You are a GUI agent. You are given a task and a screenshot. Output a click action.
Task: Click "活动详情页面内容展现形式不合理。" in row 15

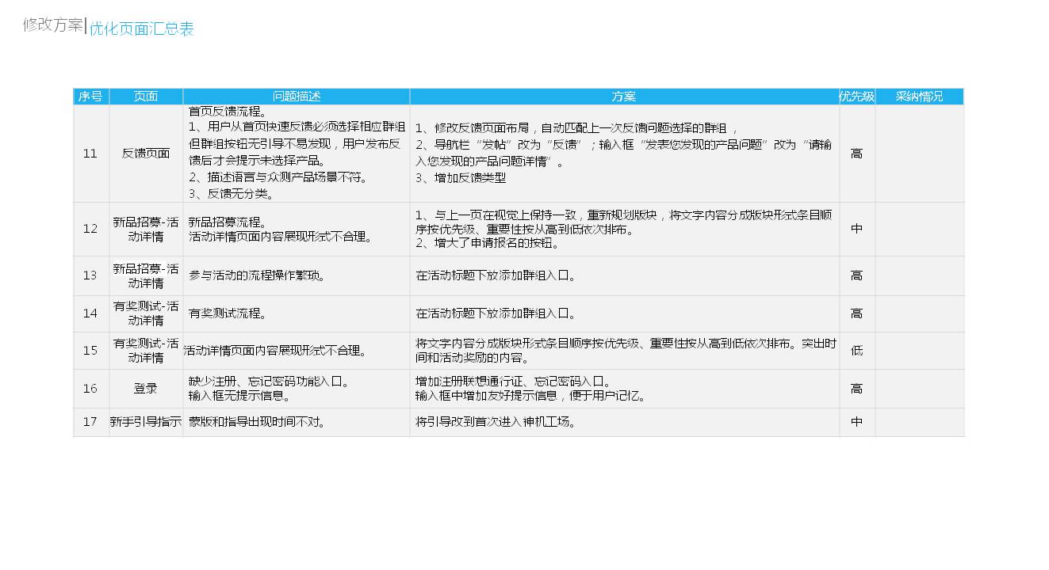tap(297, 351)
